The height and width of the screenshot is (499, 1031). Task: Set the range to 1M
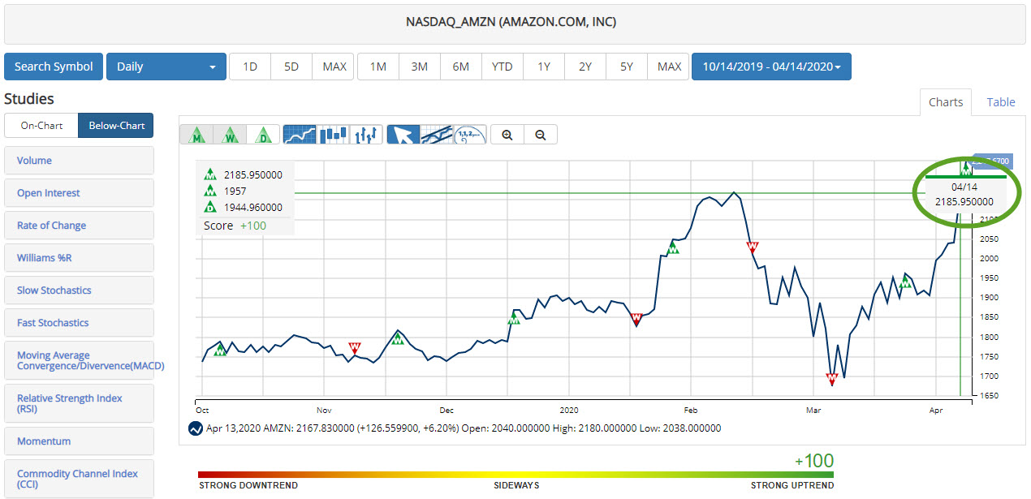click(378, 67)
